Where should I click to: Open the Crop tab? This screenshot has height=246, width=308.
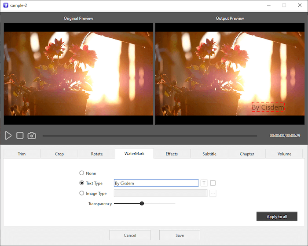point(59,154)
